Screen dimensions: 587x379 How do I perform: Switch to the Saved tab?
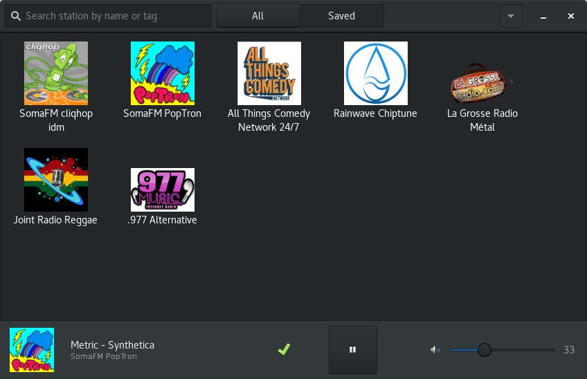342,16
